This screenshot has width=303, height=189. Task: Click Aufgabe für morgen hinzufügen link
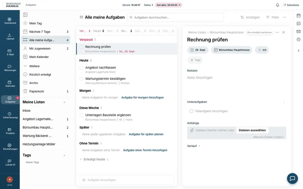tap(143, 97)
